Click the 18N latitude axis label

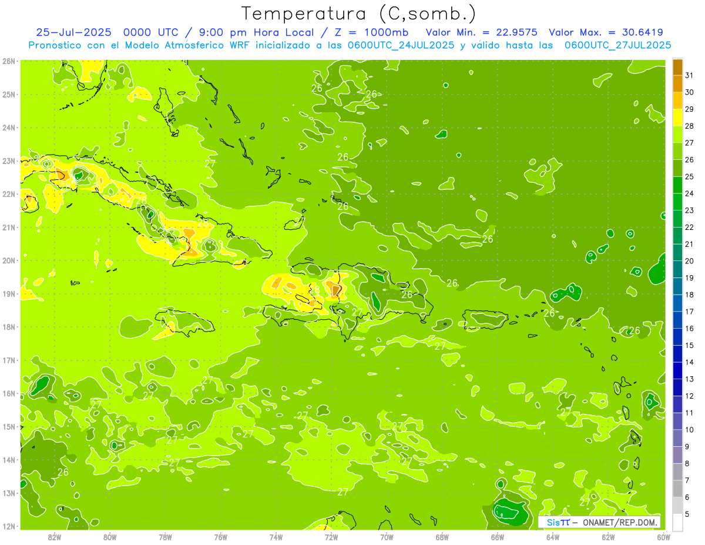click(x=9, y=327)
